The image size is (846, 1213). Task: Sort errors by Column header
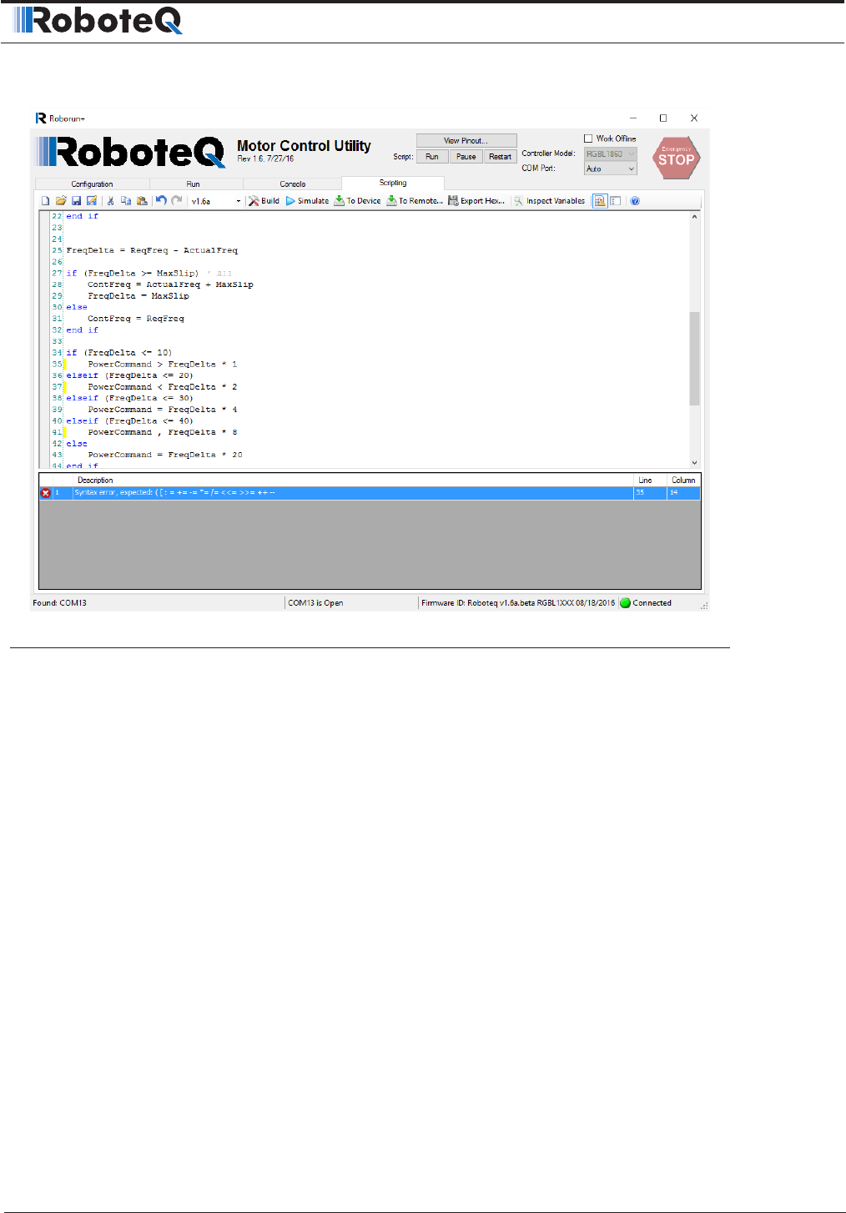pyautogui.click(x=683, y=481)
